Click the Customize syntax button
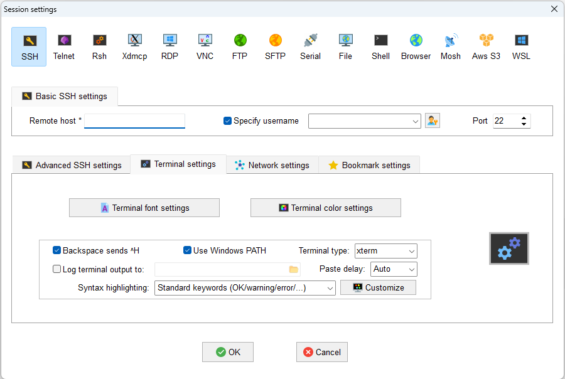This screenshot has width=565, height=379. click(379, 287)
